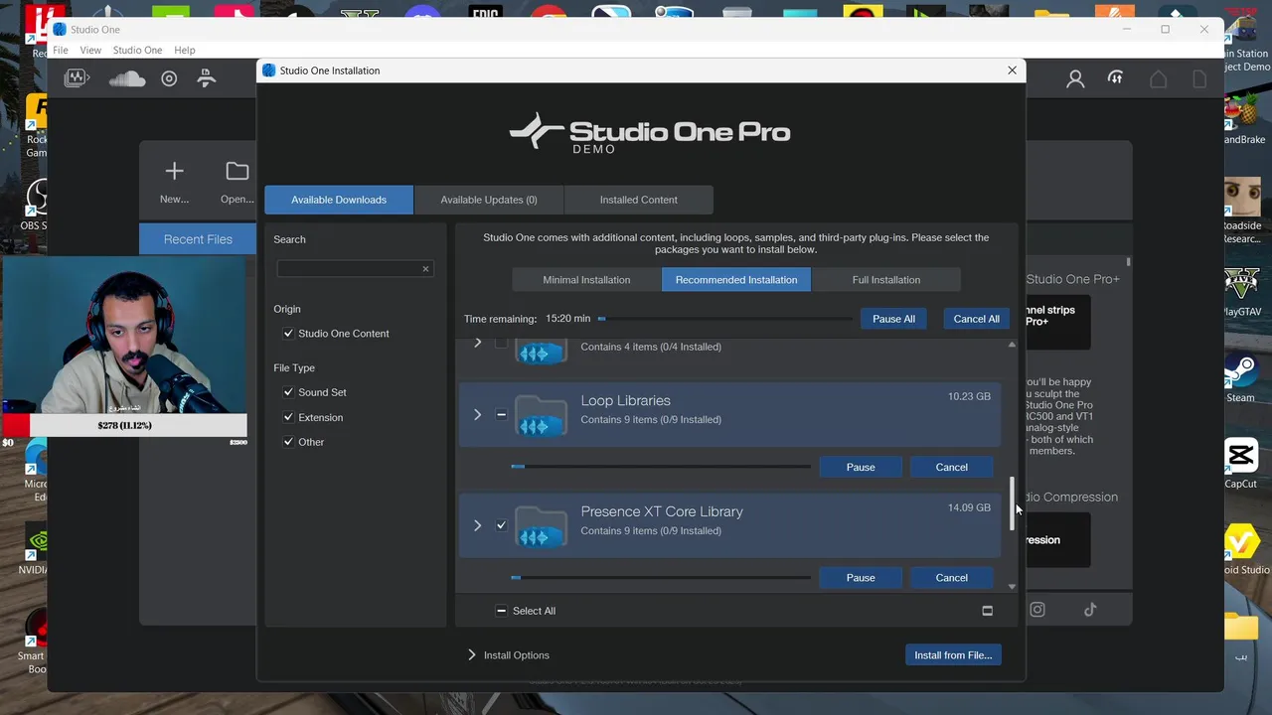1272x715 pixels.
Task: Open PlayGTAV desktop shortcut
Action: 1241,292
